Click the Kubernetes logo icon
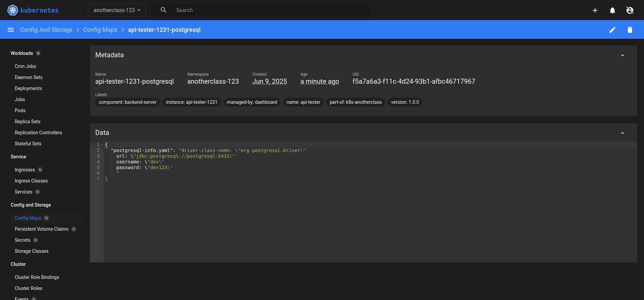The image size is (644, 300). [13, 10]
